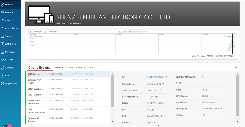This screenshot has width=245, height=127.
Task: Click the Capabilities value 80Mhz/40Mhz
Action: [x=208, y=102]
